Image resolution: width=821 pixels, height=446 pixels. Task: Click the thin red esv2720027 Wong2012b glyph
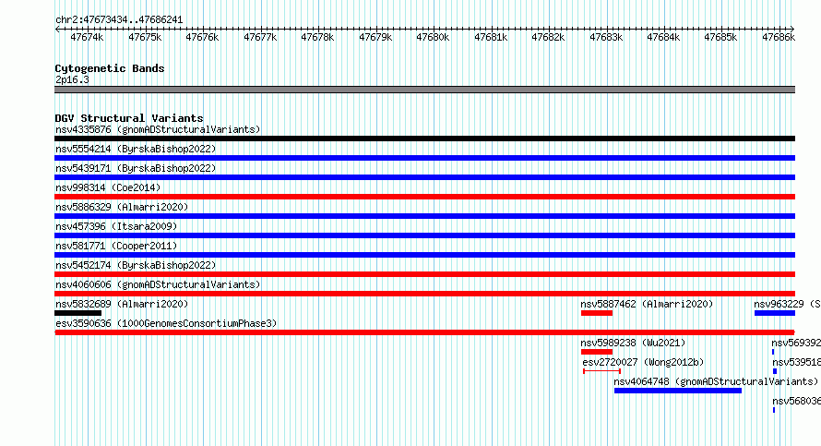point(602,371)
